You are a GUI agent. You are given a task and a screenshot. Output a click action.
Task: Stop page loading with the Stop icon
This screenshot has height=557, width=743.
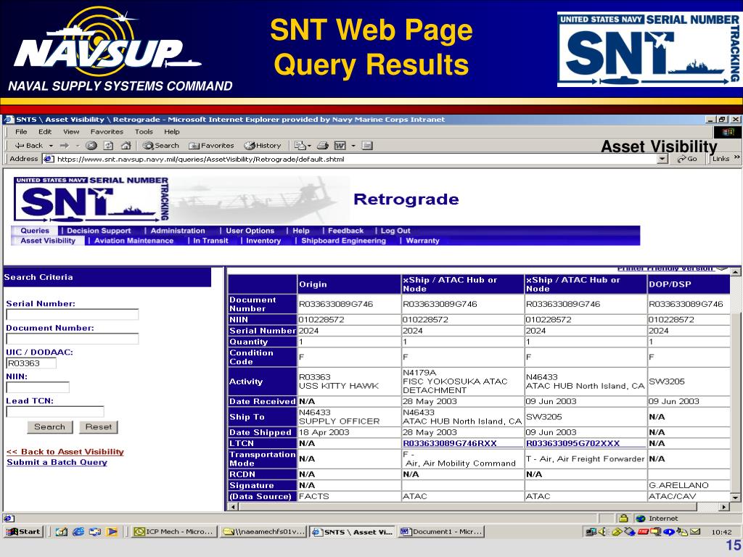91,145
